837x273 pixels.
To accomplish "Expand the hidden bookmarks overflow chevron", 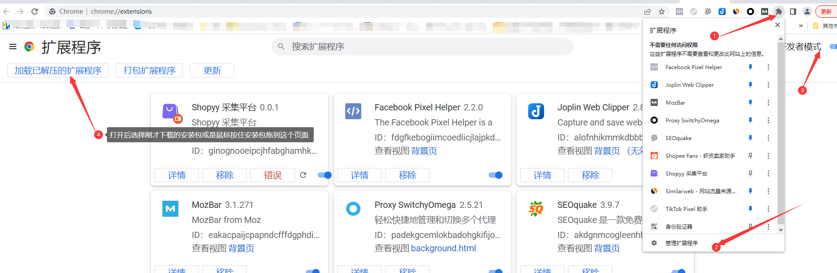I will (x=801, y=26).
